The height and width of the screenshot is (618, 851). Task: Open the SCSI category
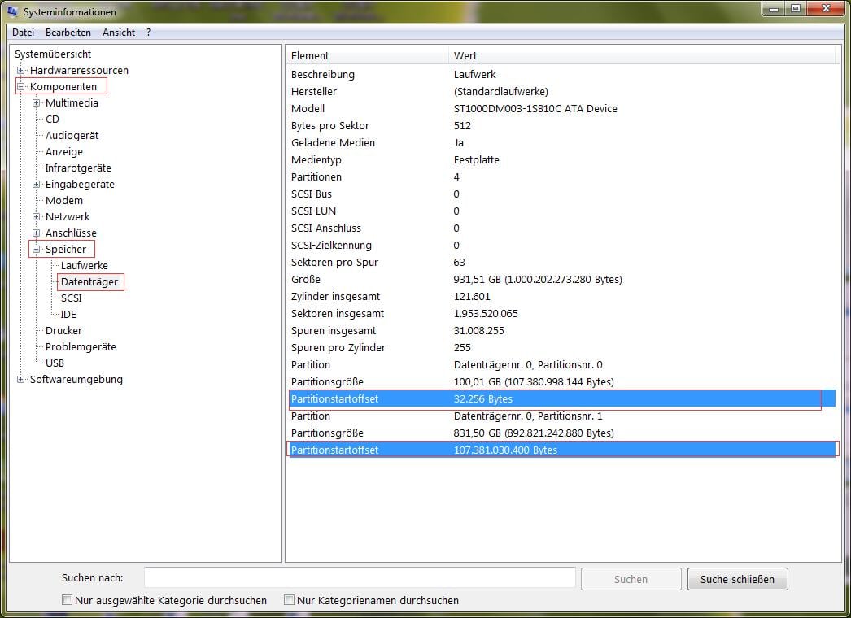tap(71, 298)
